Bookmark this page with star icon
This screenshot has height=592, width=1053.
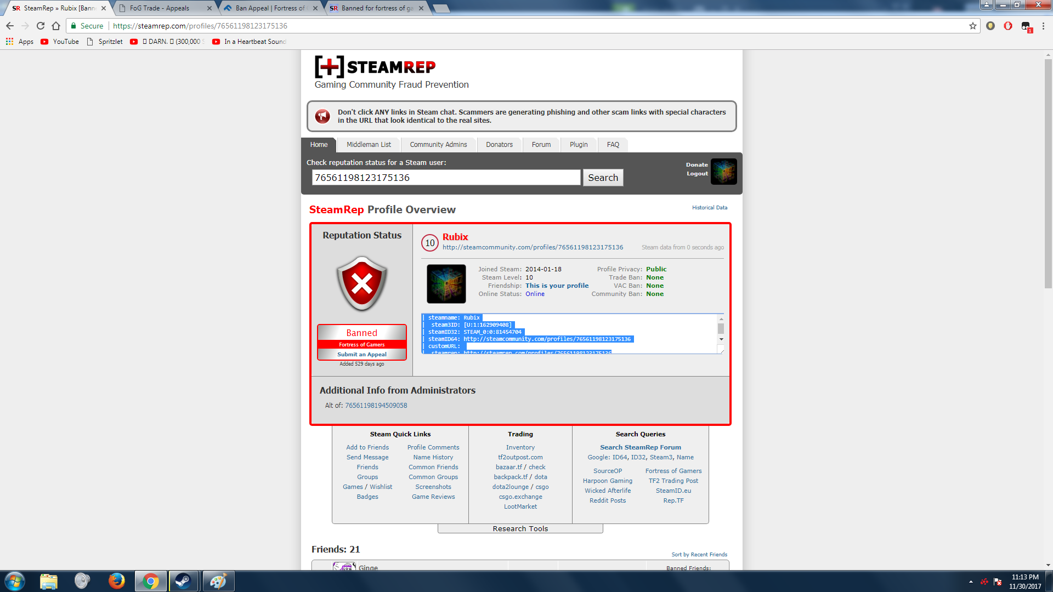973,26
